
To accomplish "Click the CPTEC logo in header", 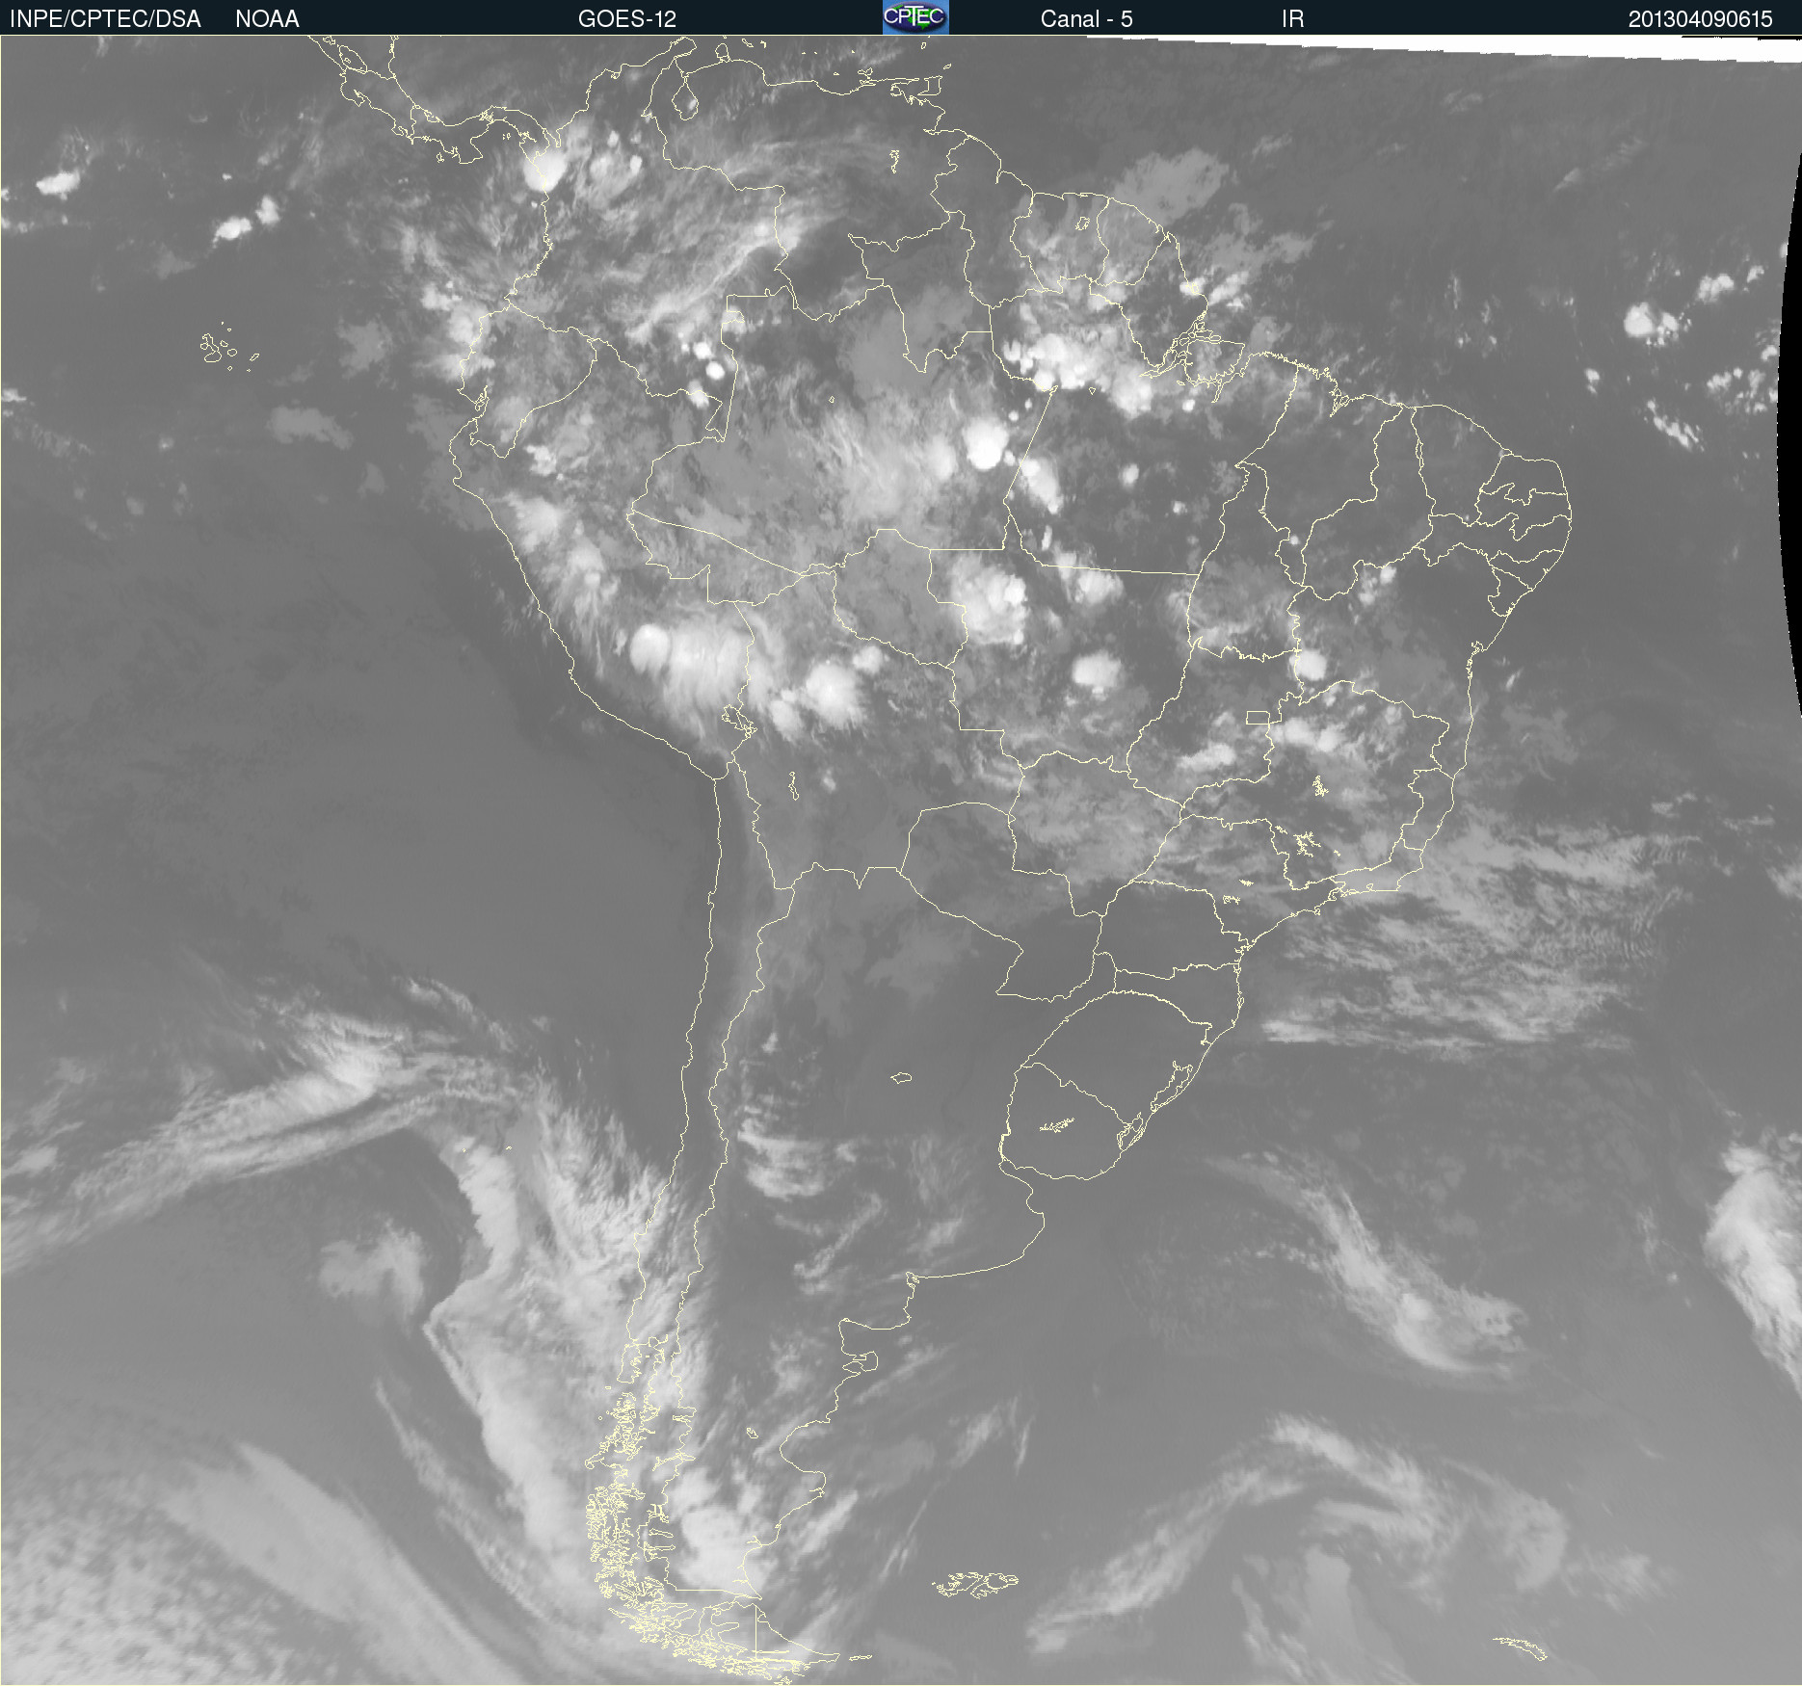I will tap(915, 17).
